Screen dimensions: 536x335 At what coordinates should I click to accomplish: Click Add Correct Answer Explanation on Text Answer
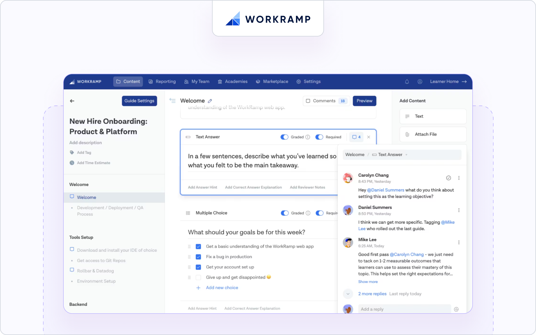[253, 187]
